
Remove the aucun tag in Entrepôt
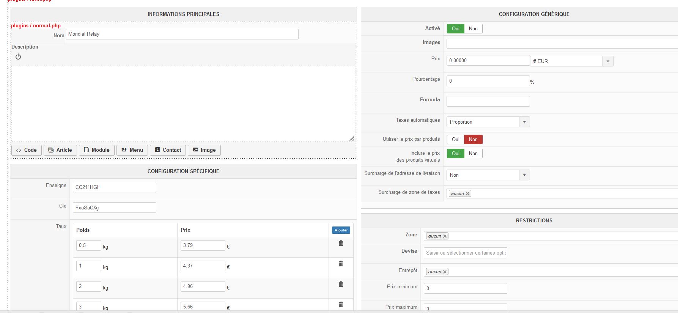445,272
